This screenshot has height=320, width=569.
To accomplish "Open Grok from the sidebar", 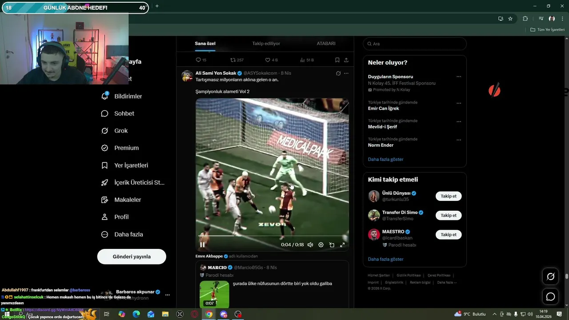I will tap(115, 131).
